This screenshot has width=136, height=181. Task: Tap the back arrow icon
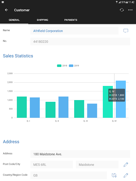[x=6, y=10]
